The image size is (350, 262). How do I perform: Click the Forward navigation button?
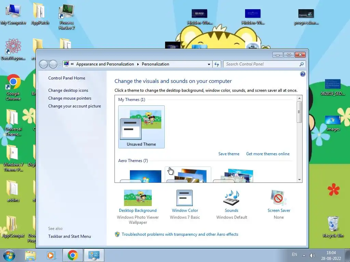tap(53, 64)
